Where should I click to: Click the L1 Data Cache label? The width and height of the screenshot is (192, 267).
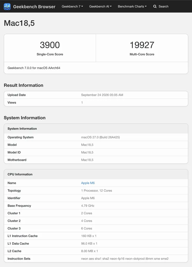tap(18, 244)
